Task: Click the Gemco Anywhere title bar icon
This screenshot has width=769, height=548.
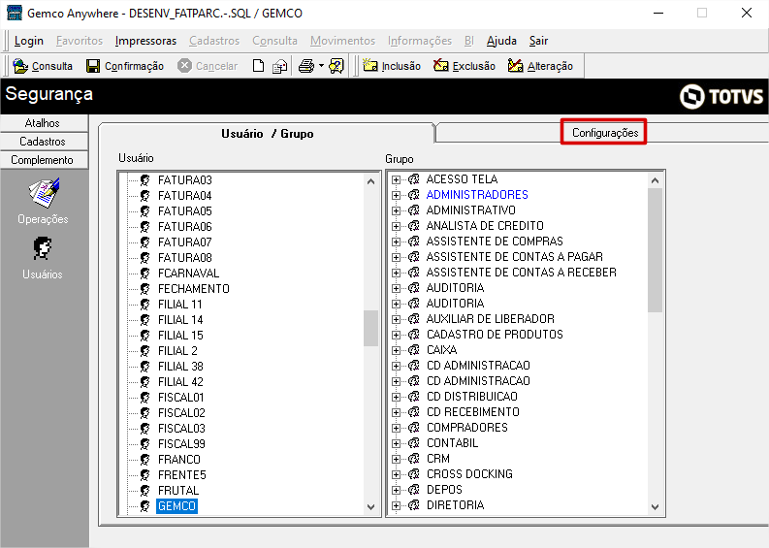Action: 15,13
